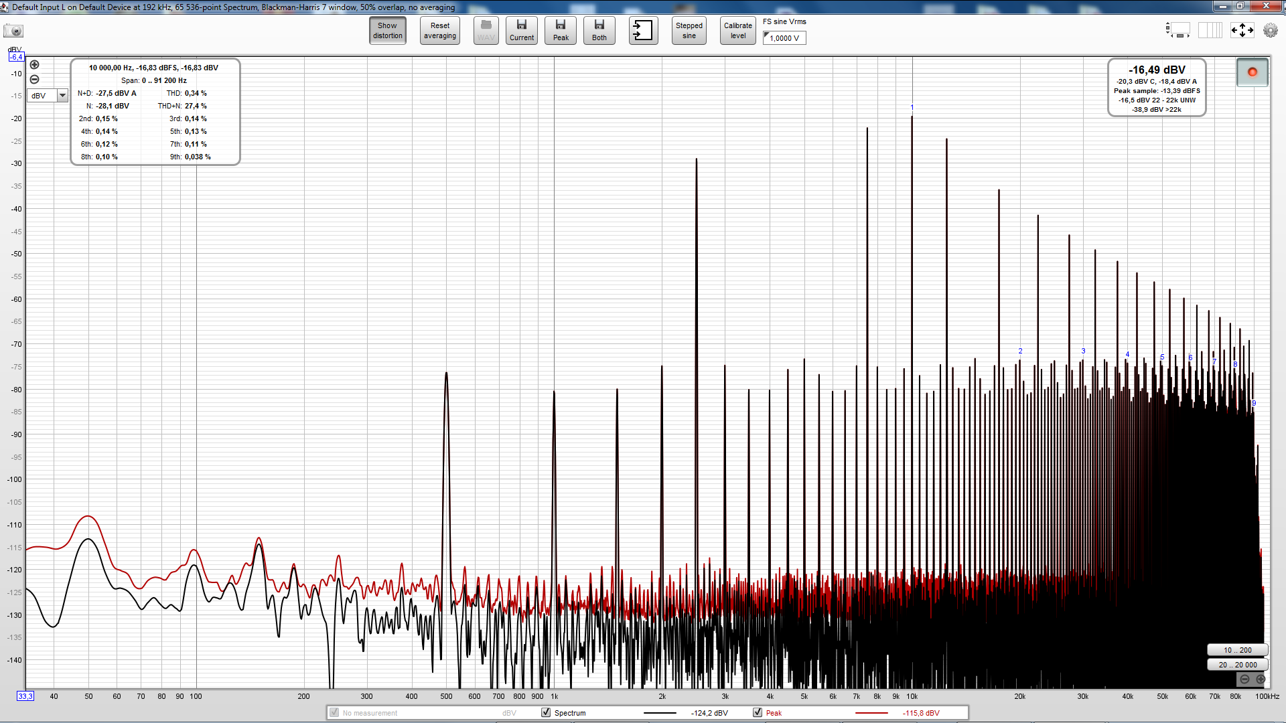Click the fit-to-data arrows icon
Image resolution: width=1286 pixels, height=723 pixels.
pyautogui.click(x=1242, y=30)
